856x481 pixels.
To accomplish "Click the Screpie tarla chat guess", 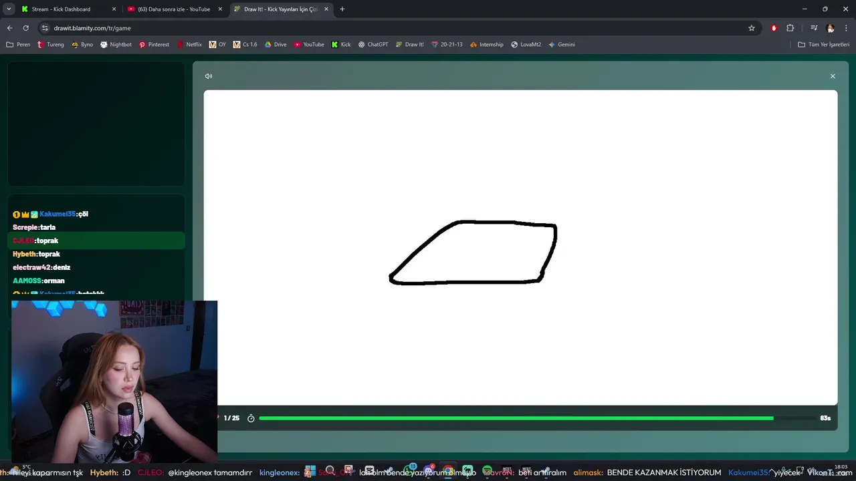I will click(34, 228).
